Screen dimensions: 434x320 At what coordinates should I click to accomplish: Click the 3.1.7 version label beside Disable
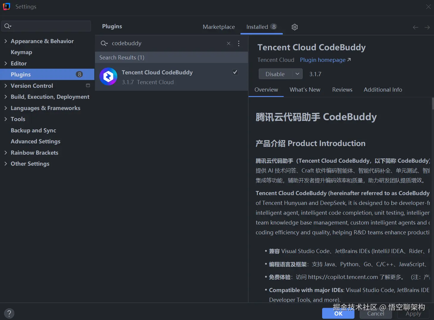coord(315,74)
